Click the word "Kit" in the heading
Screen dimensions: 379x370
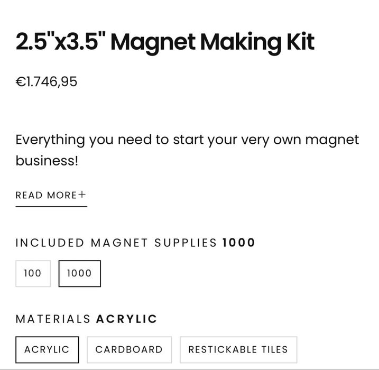coord(301,41)
